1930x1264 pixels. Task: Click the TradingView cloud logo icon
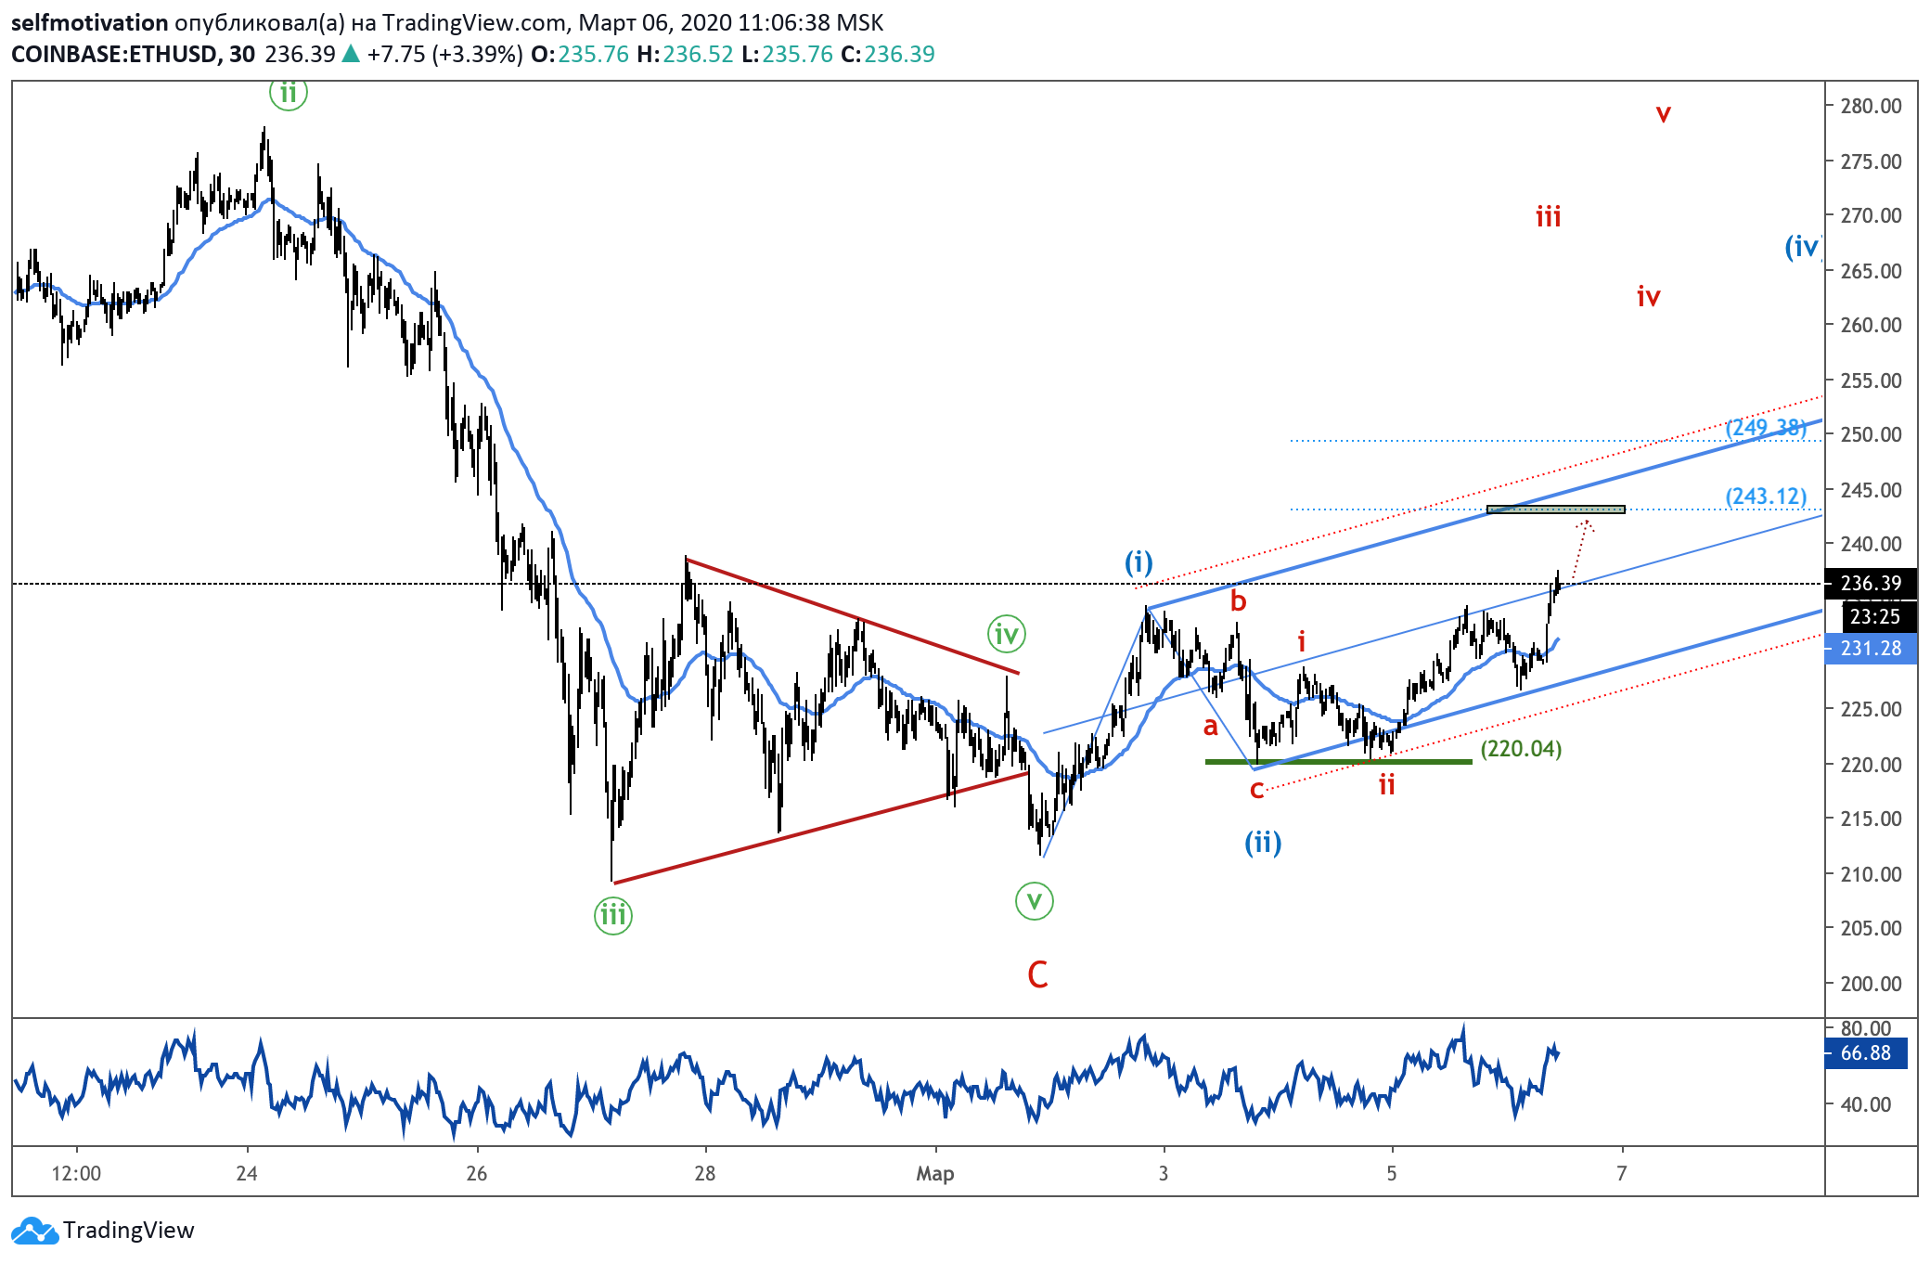(x=34, y=1231)
